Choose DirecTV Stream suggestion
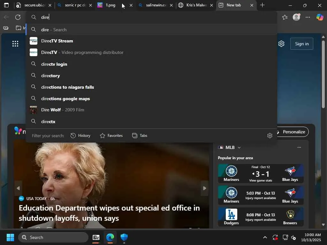Viewport: 327px width, 245px height. (x=152, y=41)
